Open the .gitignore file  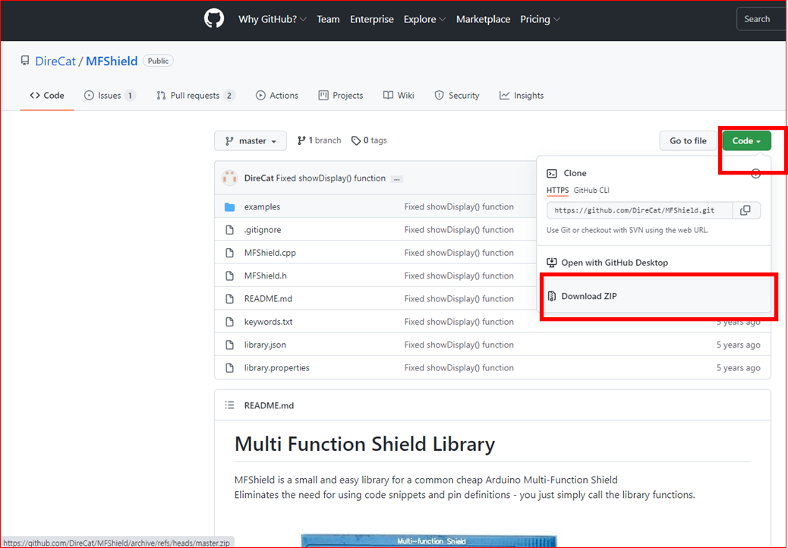coord(263,230)
